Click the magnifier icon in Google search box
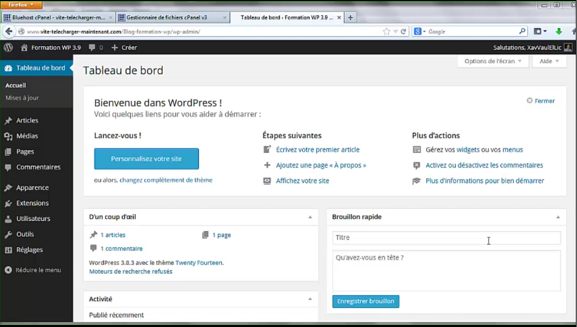 click(x=522, y=31)
